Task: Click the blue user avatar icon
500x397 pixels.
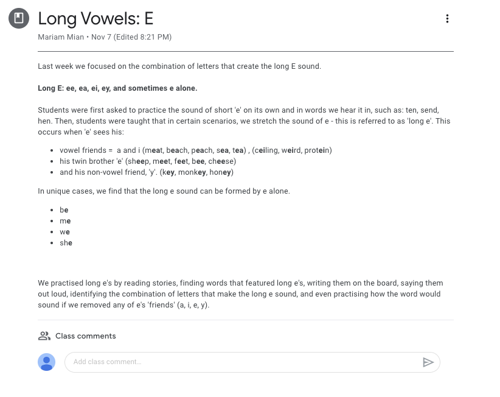Action: pos(47,362)
